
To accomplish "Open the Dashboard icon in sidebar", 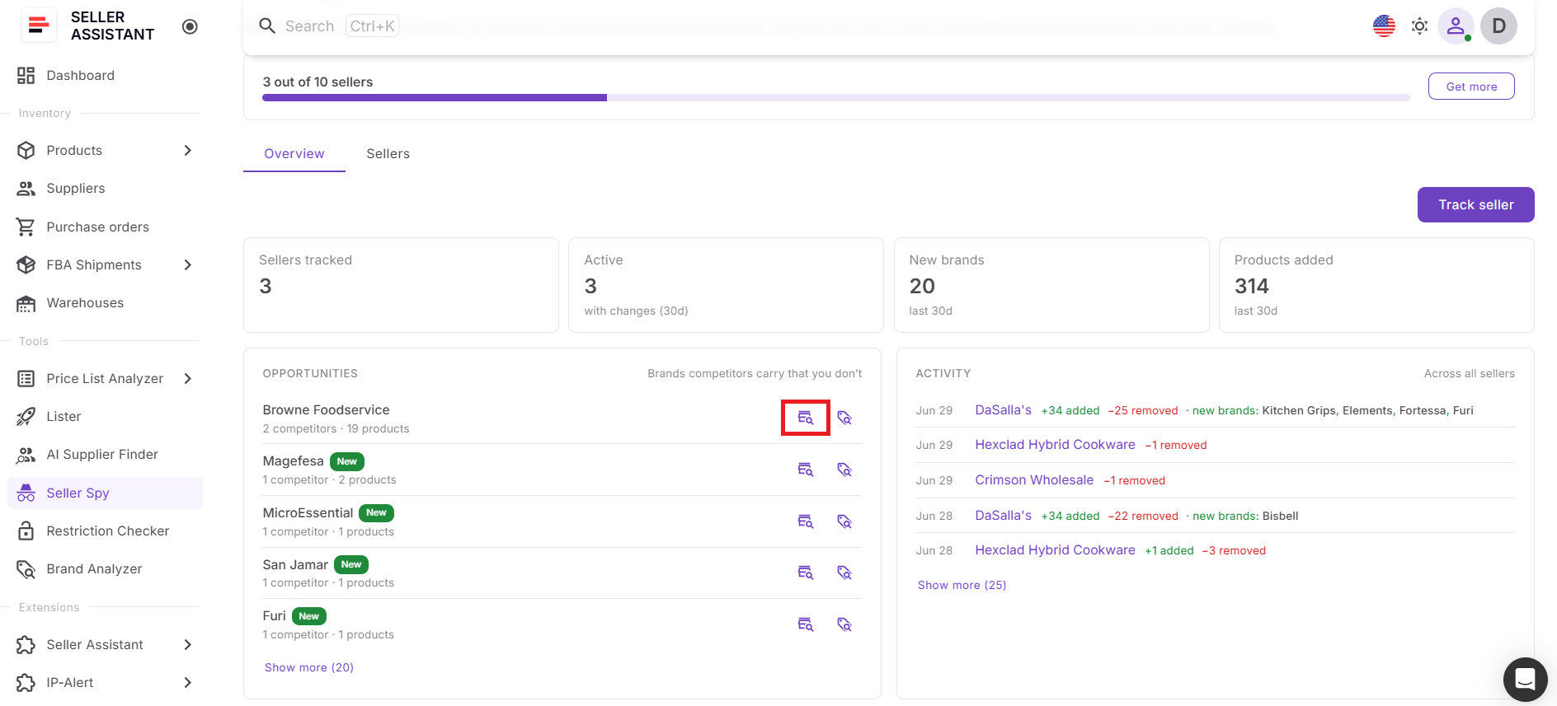I will point(26,76).
